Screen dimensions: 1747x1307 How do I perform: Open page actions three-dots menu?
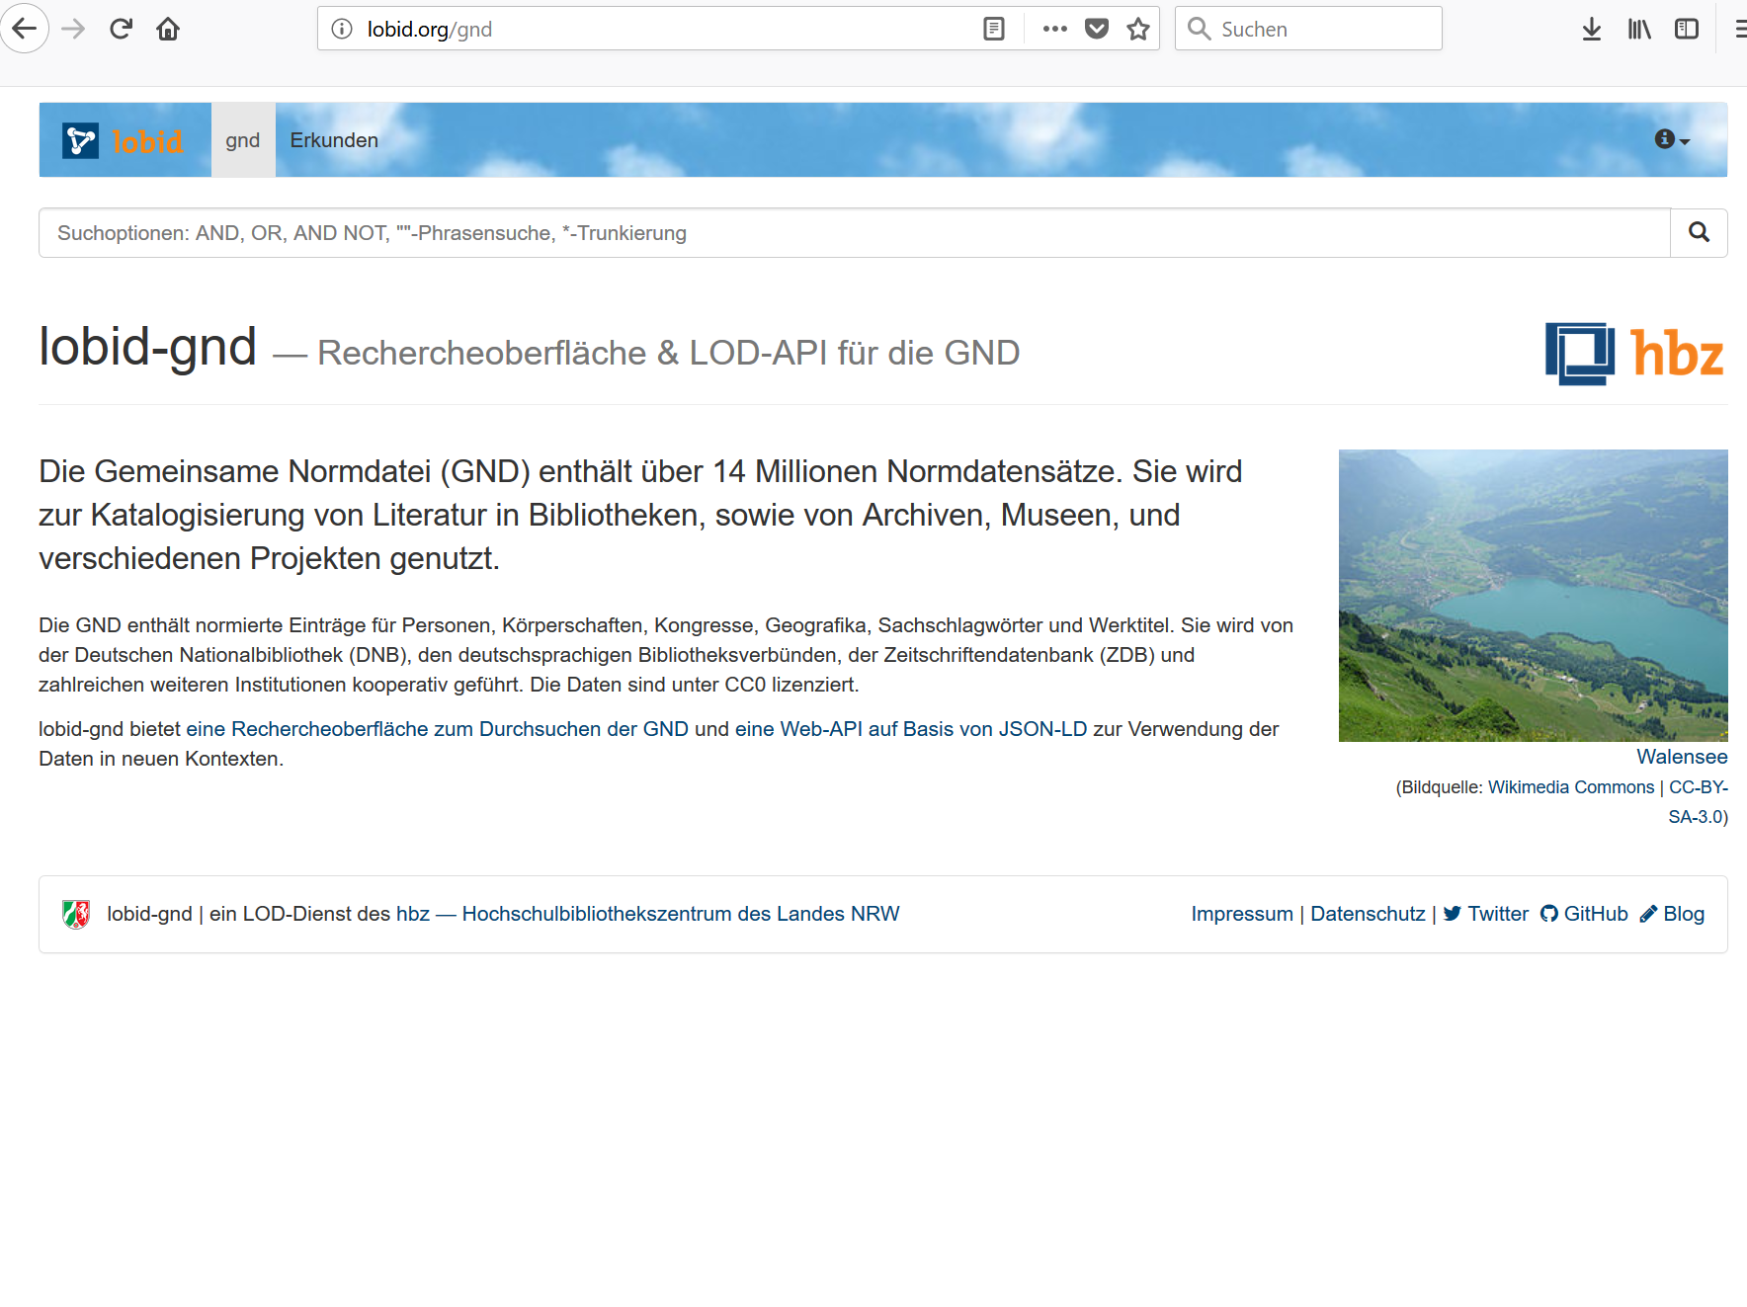click(1054, 29)
